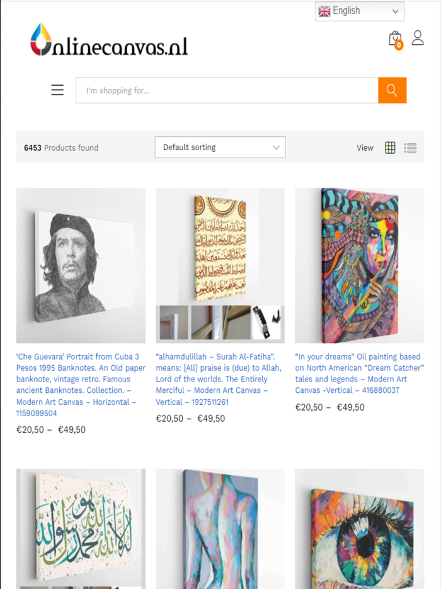Click the search magnifier button
Viewport: 441px width, 589px height.
click(392, 90)
